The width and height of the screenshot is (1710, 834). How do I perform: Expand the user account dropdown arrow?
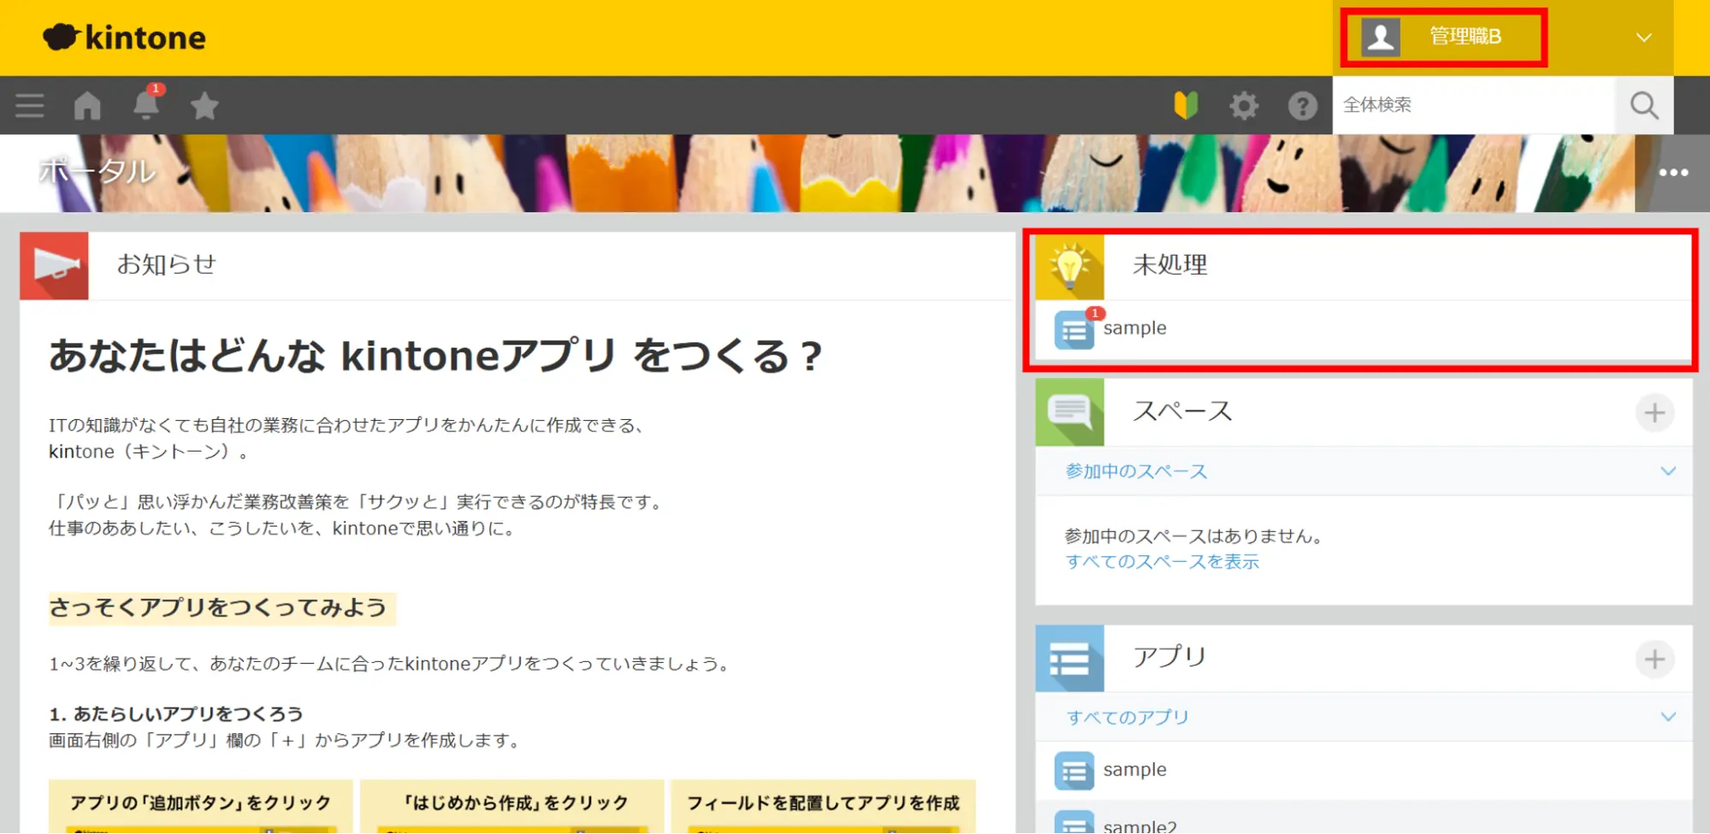click(x=1643, y=38)
